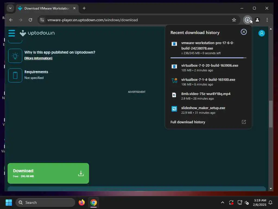This screenshot has width=278, height=209.
Task: Open site information icon in address bar
Action: pyautogui.click(x=42, y=20)
